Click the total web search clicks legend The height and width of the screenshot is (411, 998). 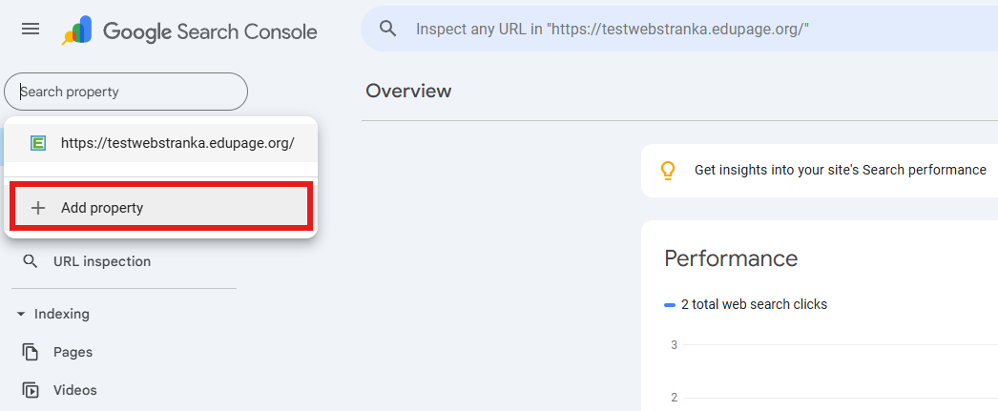pos(754,304)
